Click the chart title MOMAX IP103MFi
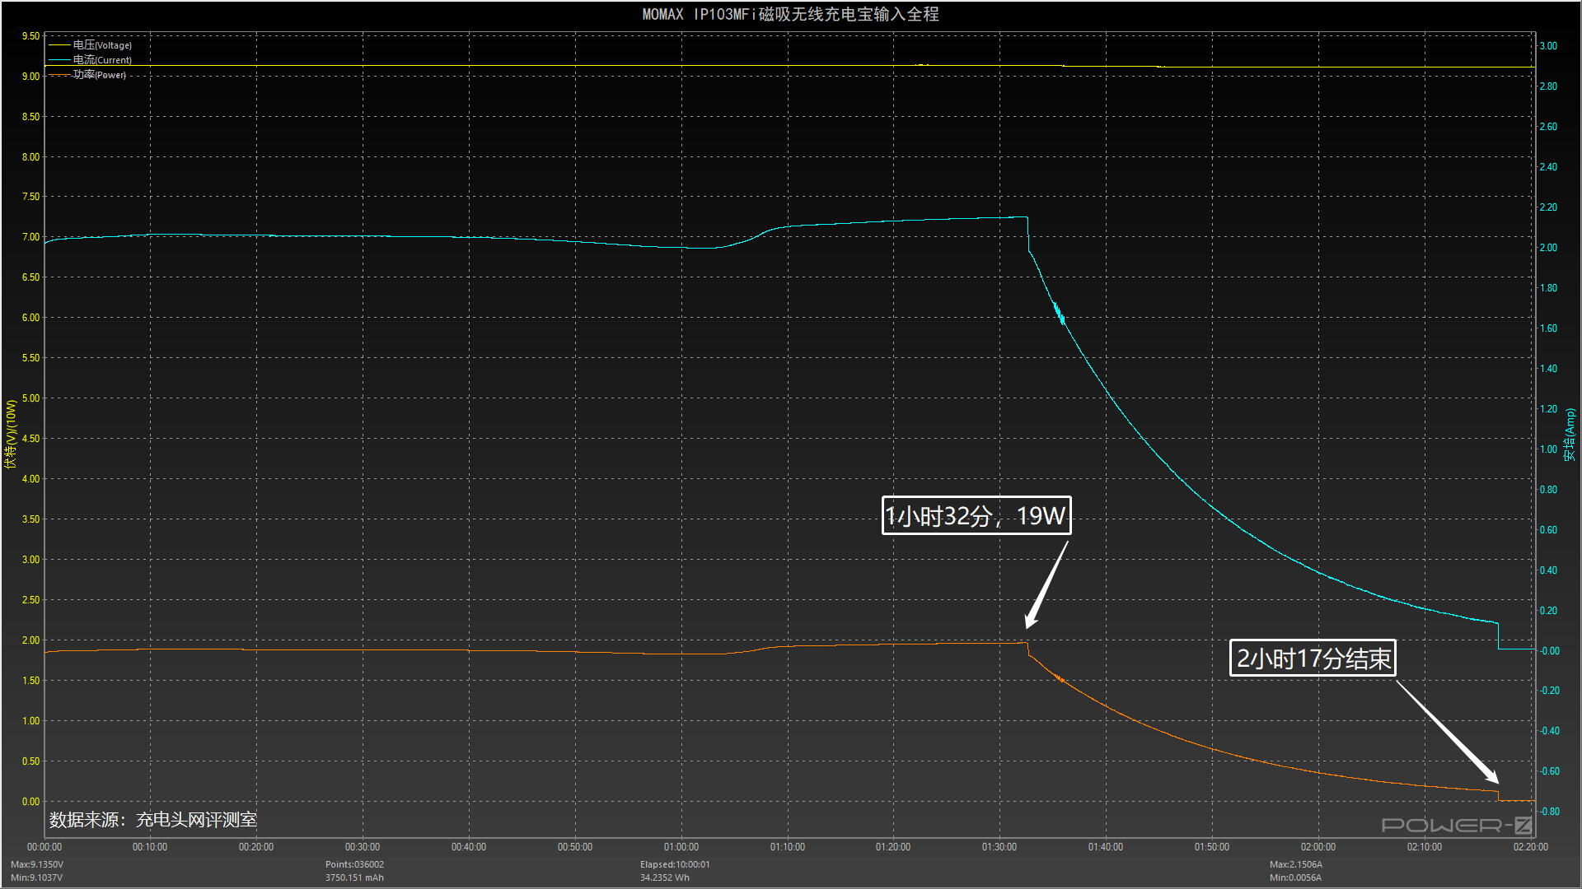 point(790,14)
